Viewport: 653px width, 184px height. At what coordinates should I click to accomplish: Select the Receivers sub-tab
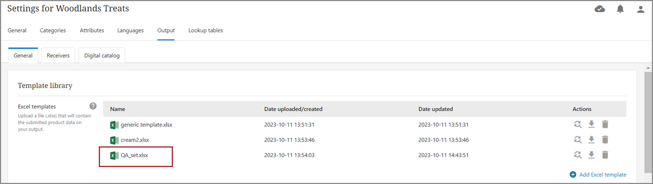click(58, 55)
